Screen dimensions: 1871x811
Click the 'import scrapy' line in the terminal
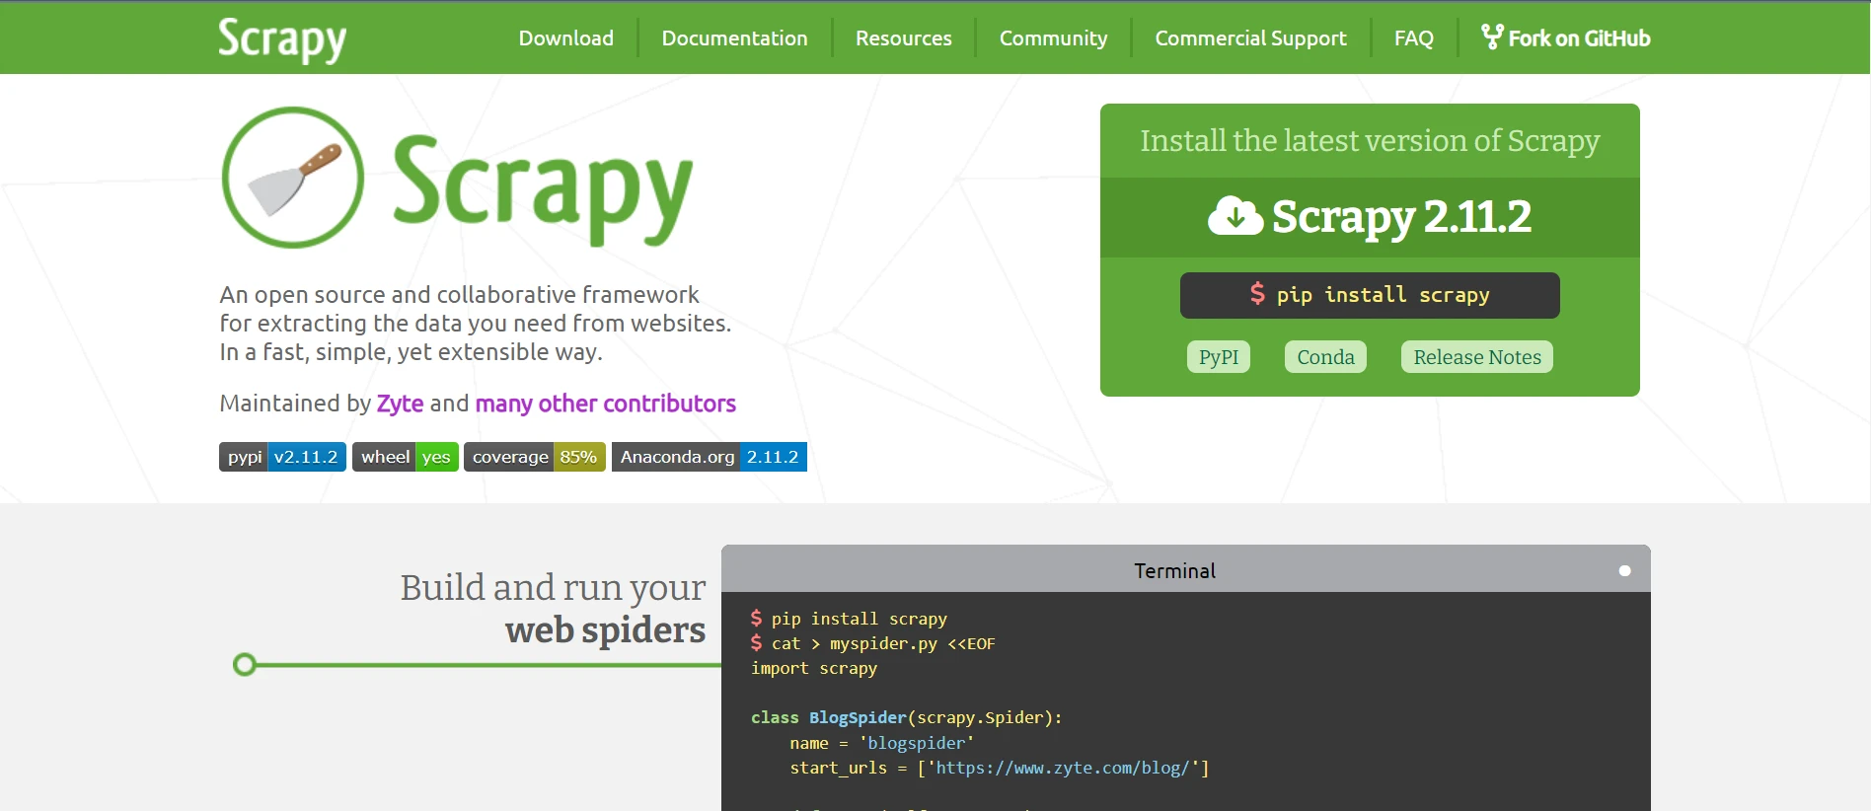814,668
